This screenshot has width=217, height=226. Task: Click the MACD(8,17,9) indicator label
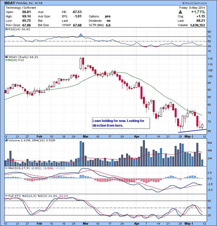(x=19, y=168)
